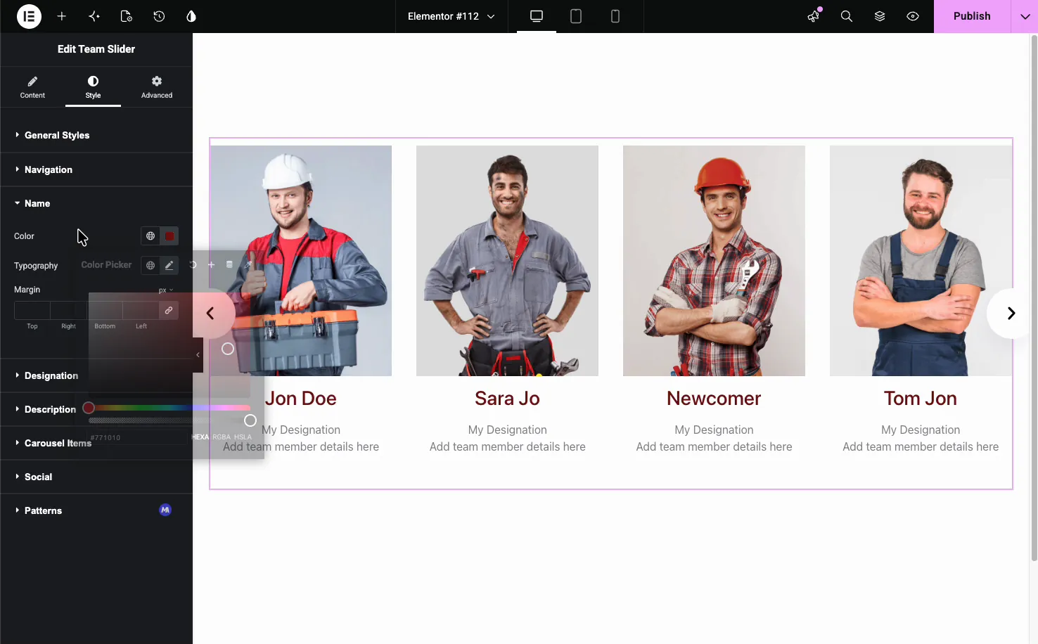Select HSLA color format
The height and width of the screenshot is (644, 1038).
click(243, 437)
